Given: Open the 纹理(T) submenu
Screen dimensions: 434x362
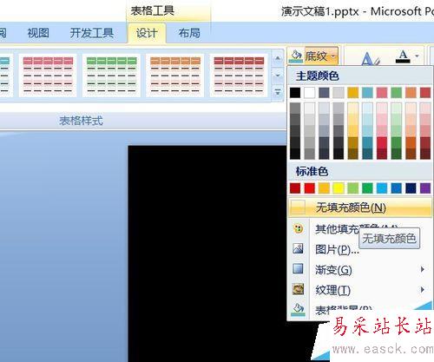Looking at the screenshot, I should tap(360, 290).
